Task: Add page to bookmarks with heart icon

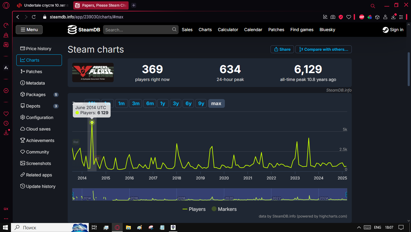Action: (349, 17)
